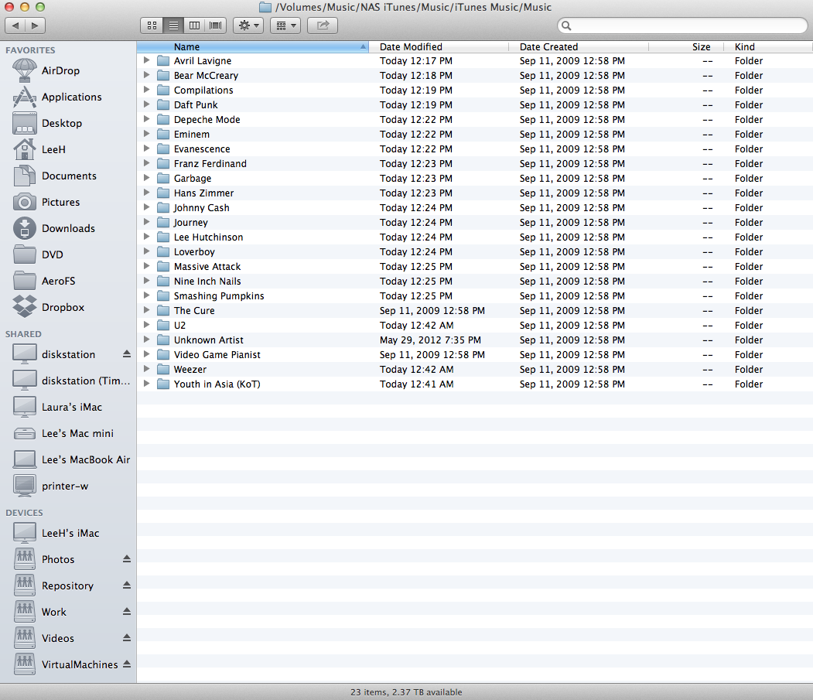The height and width of the screenshot is (700, 813).
Task: Expand the Compilations folder
Action: 147,90
